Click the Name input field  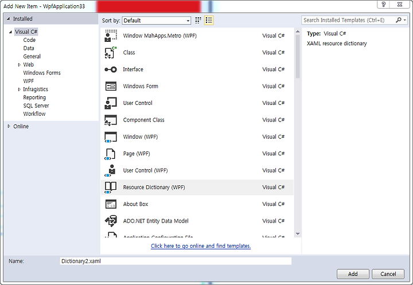tap(176, 261)
